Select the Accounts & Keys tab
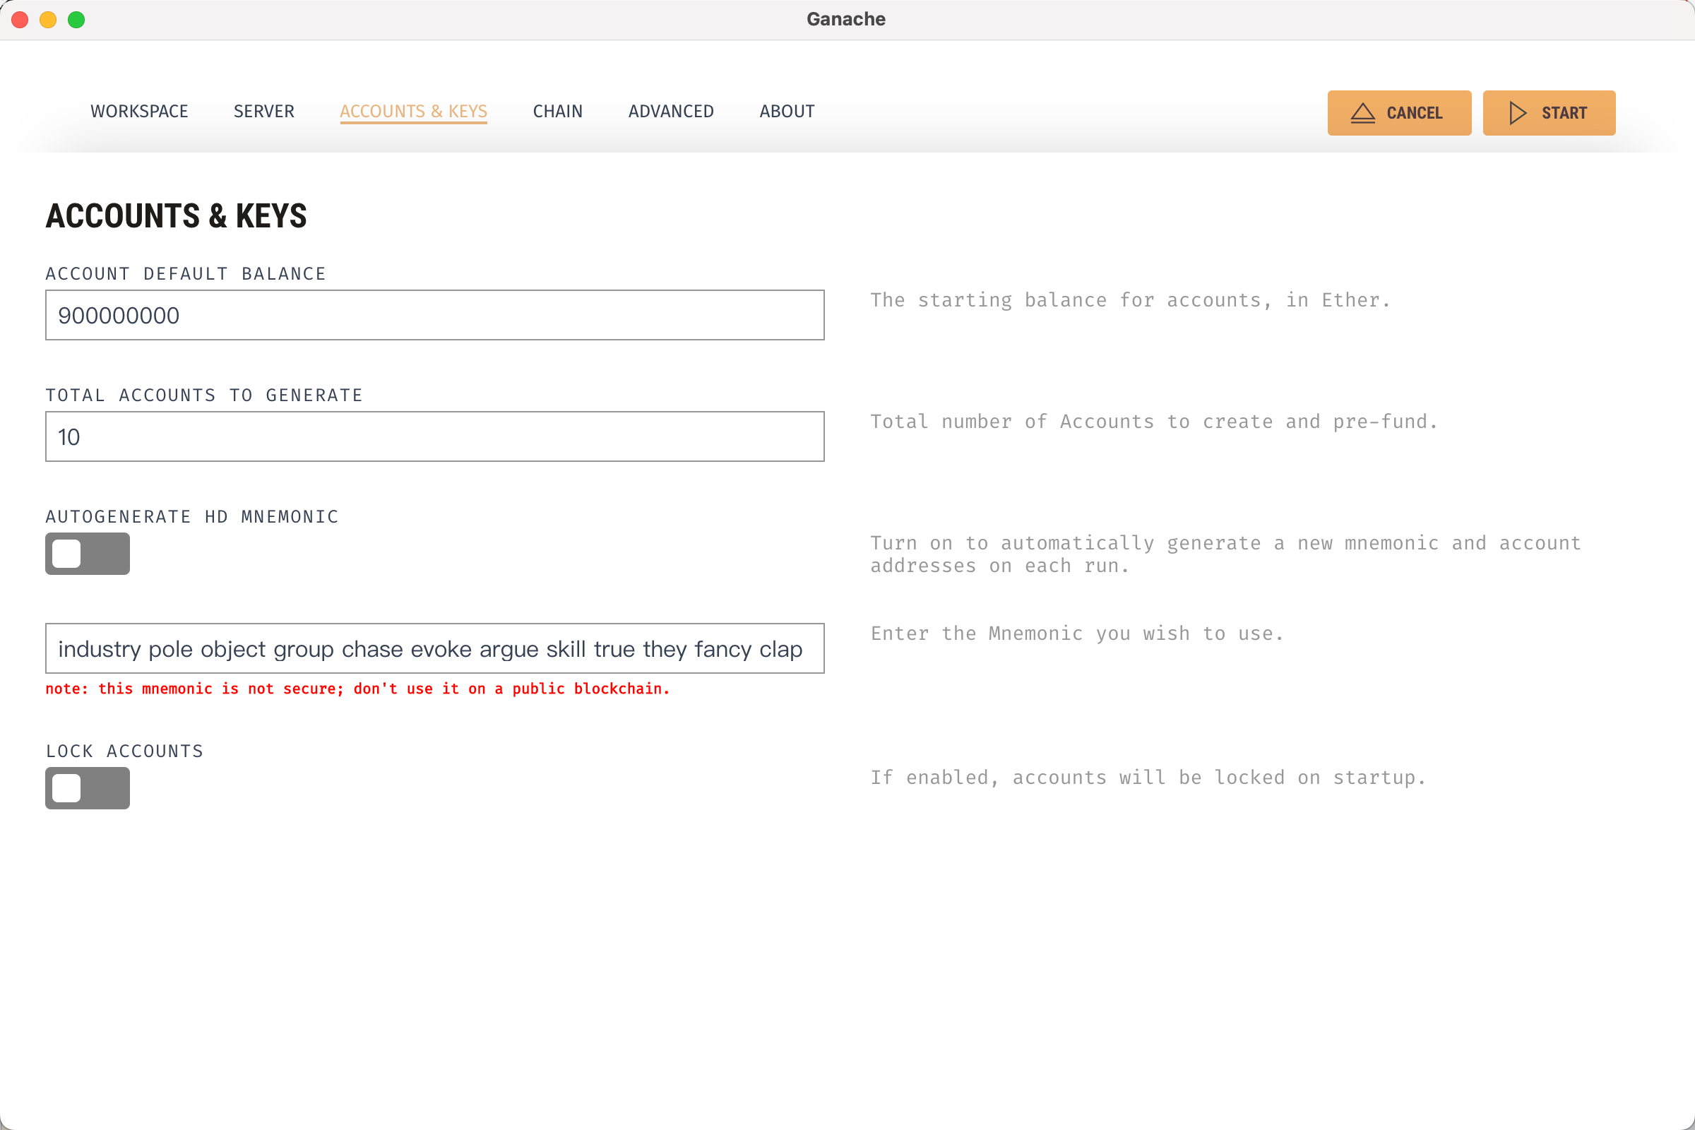This screenshot has width=1695, height=1130. [414, 112]
